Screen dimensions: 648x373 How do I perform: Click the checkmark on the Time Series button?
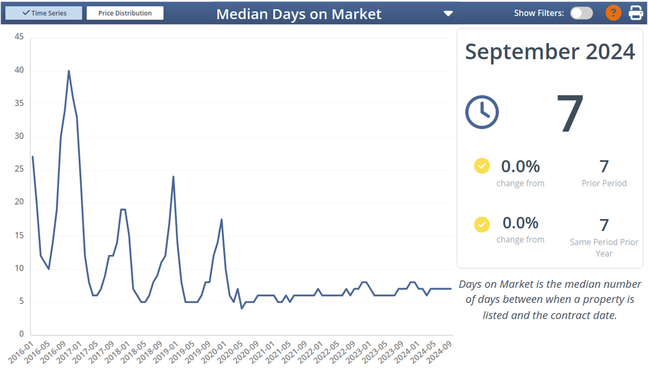click(x=25, y=12)
